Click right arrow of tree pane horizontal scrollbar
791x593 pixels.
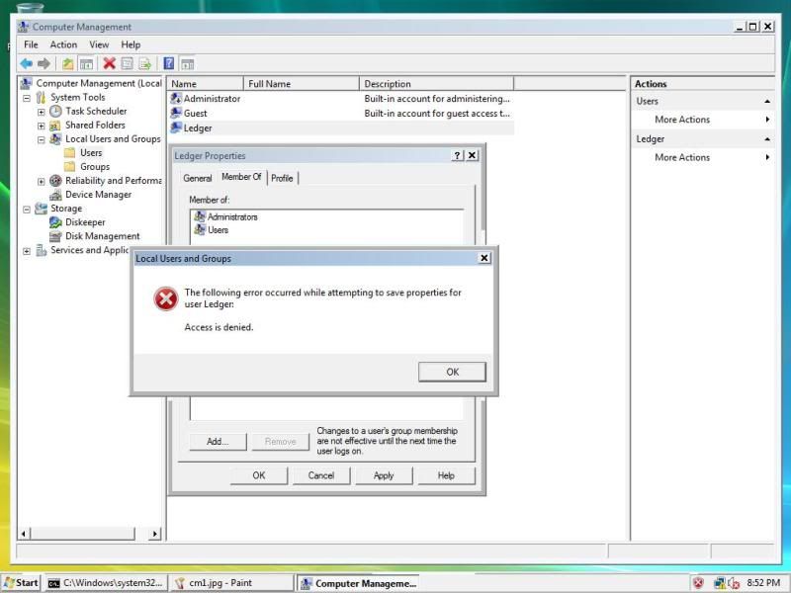(155, 534)
